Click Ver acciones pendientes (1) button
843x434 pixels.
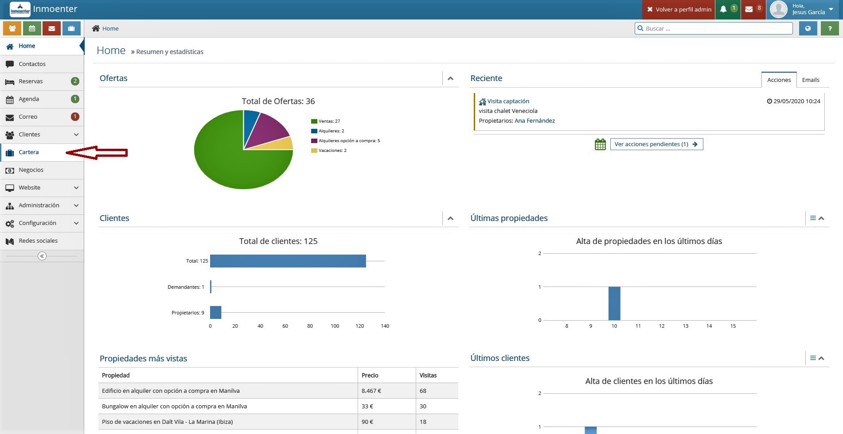(656, 144)
